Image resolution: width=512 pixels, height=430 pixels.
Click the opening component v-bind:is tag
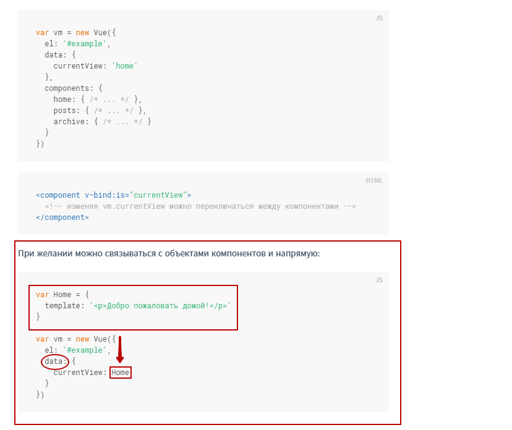tap(114, 195)
